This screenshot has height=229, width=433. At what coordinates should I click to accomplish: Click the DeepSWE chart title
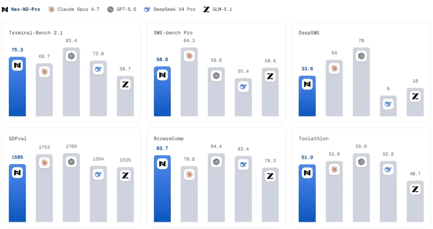[309, 33]
